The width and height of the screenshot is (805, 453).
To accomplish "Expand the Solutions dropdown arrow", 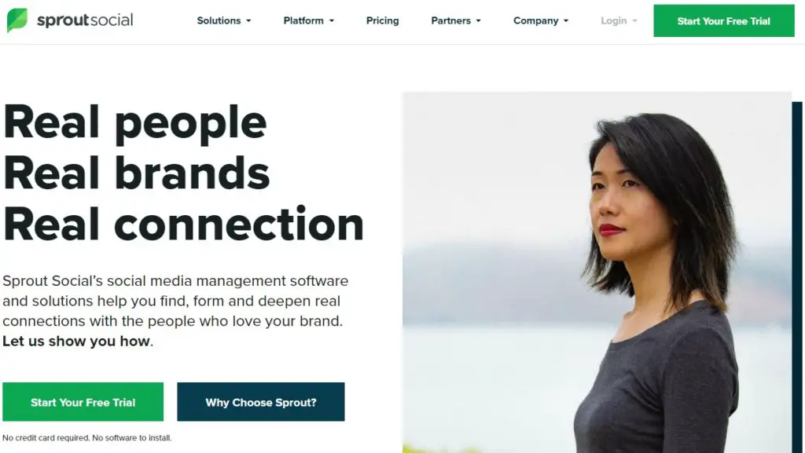I will click(x=248, y=21).
